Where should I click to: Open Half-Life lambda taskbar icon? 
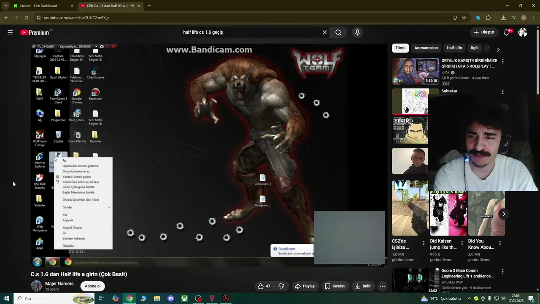[x=226, y=299]
